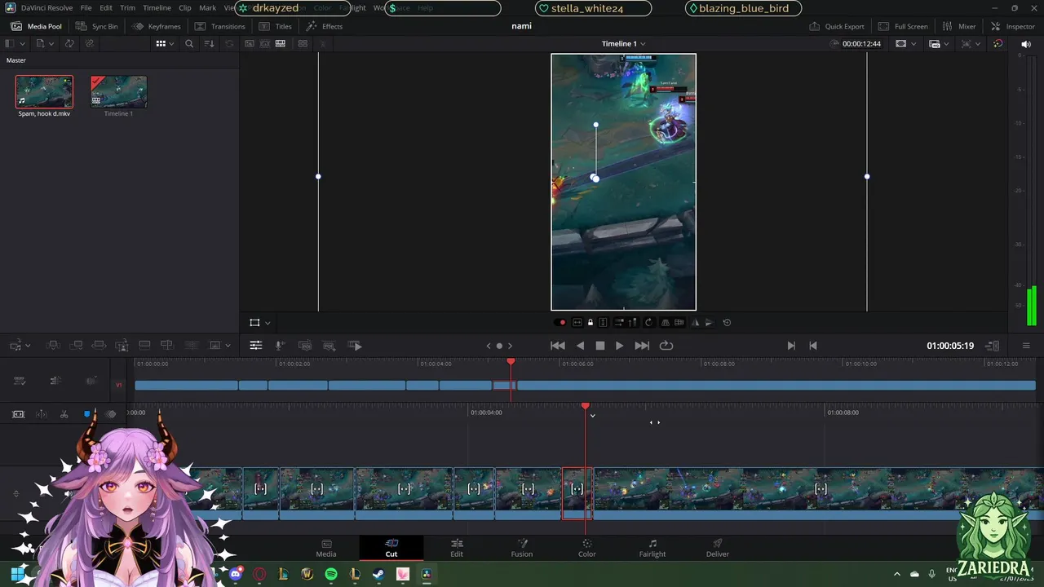Click the upper timeline red playhead marker

(511, 361)
